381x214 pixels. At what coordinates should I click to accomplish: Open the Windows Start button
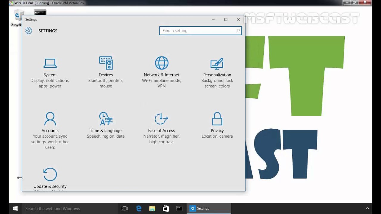tap(15, 208)
